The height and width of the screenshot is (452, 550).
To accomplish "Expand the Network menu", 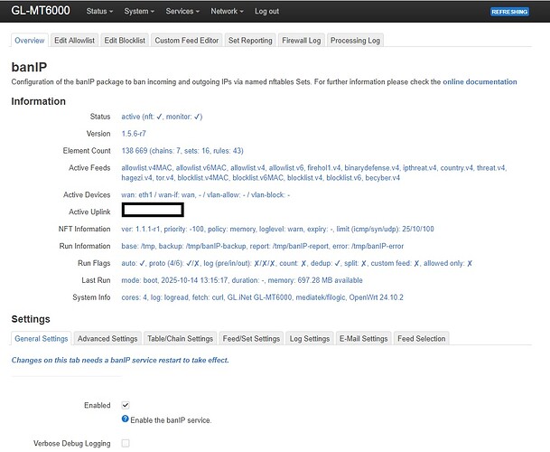I will pyautogui.click(x=228, y=12).
